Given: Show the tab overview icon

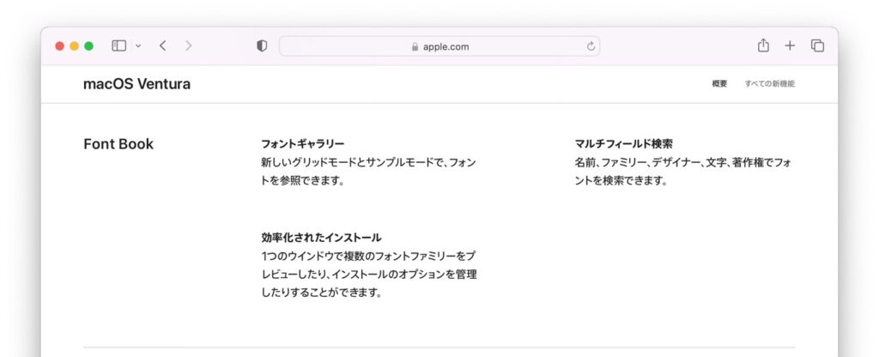Looking at the screenshot, I should [x=817, y=46].
